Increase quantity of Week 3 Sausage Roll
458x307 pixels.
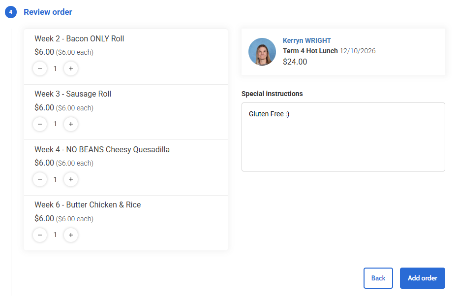pyautogui.click(x=71, y=124)
